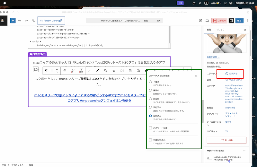The image size is (257, 167).
Task: Click タブボックス in the bottom breadcrumb
Action: 17,165
